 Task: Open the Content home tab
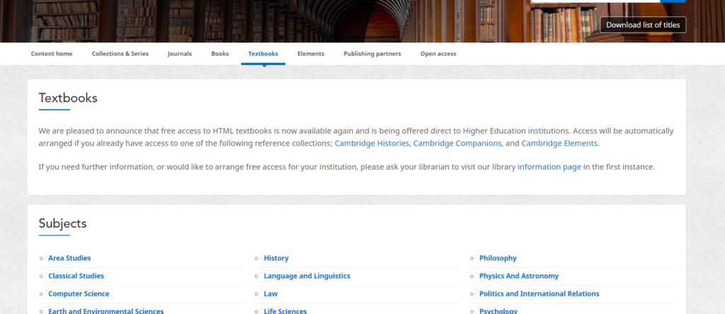52,54
